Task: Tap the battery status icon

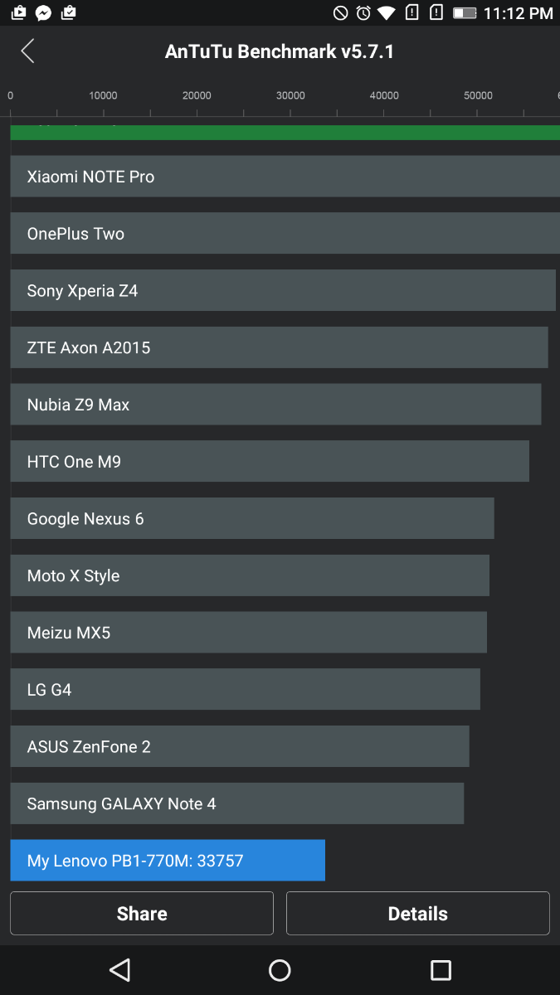Action: click(465, 12)
